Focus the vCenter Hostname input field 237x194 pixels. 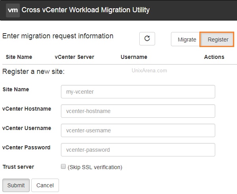point(138,111)
